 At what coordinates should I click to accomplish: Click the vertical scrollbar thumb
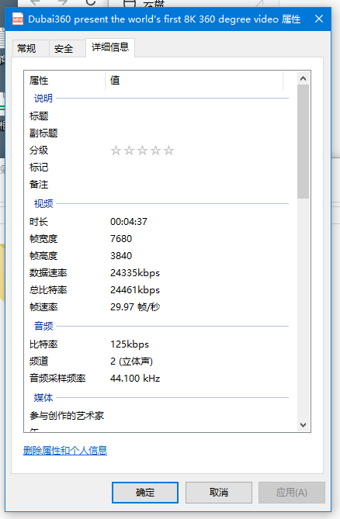click(303, 142)
